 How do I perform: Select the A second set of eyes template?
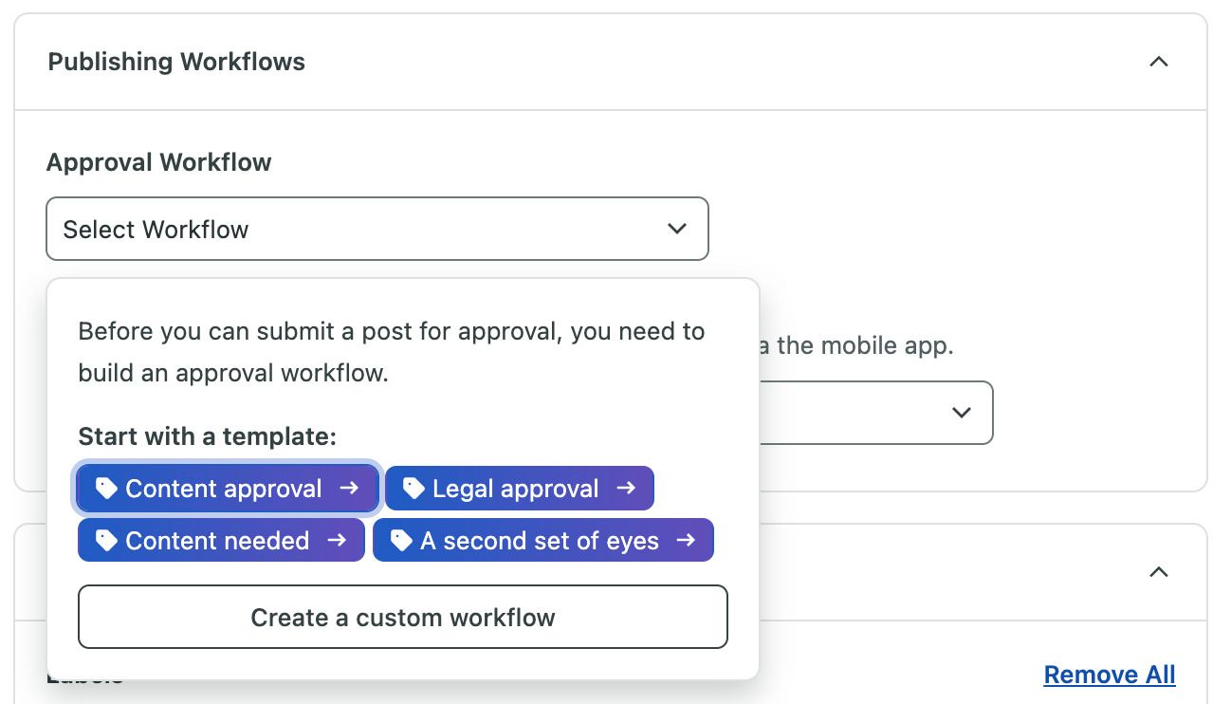[x=542, y=540]
